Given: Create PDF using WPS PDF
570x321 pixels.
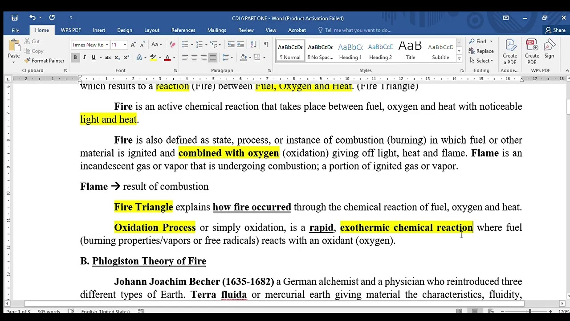Looking at the screenshot, I should click(x=532, y=53).
